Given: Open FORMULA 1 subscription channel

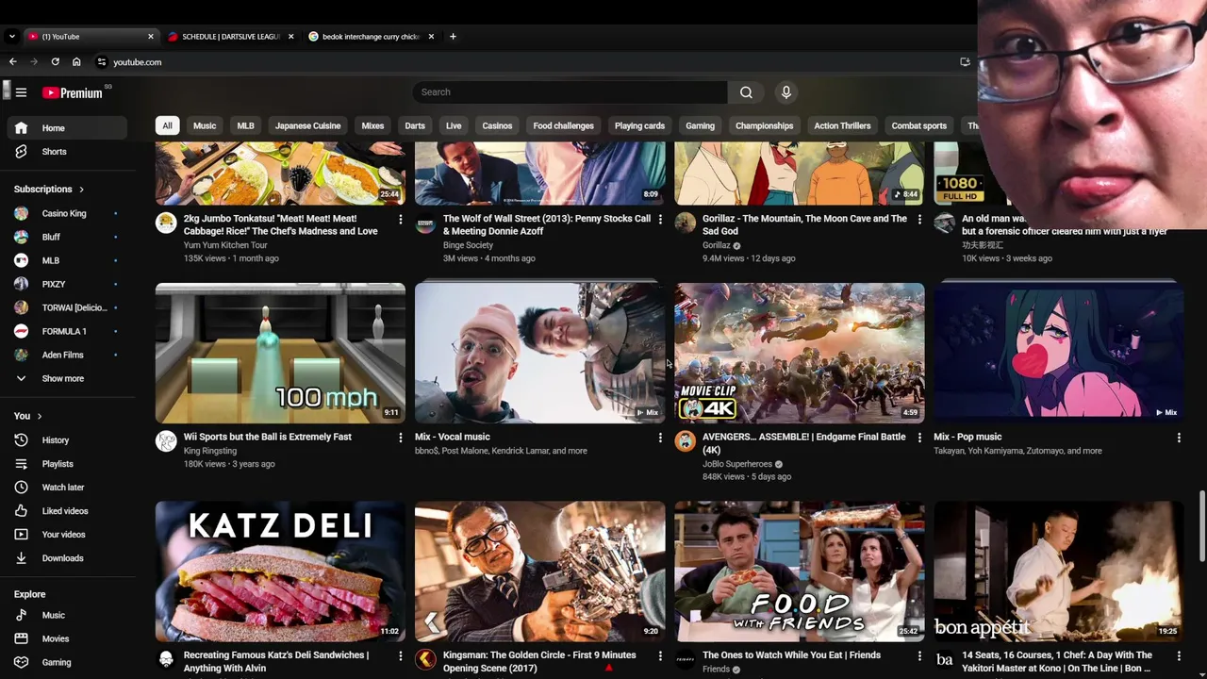Looking at the screenshot, I should 66,331.
